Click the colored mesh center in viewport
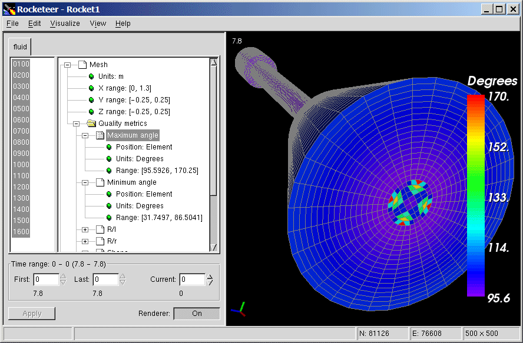 point(410,202)
